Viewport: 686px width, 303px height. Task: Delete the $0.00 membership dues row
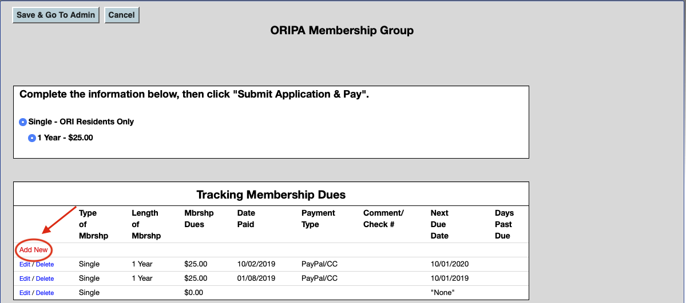[x=45, y=293]
